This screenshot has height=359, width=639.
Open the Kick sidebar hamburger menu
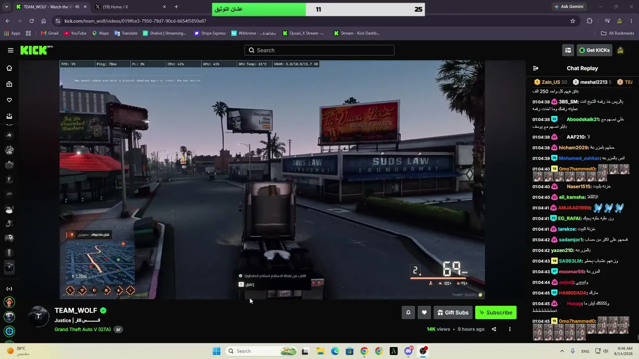pos(10,50)
